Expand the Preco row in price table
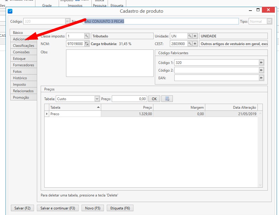This screenshot has height=215, width=279. [x=47, y=114]
